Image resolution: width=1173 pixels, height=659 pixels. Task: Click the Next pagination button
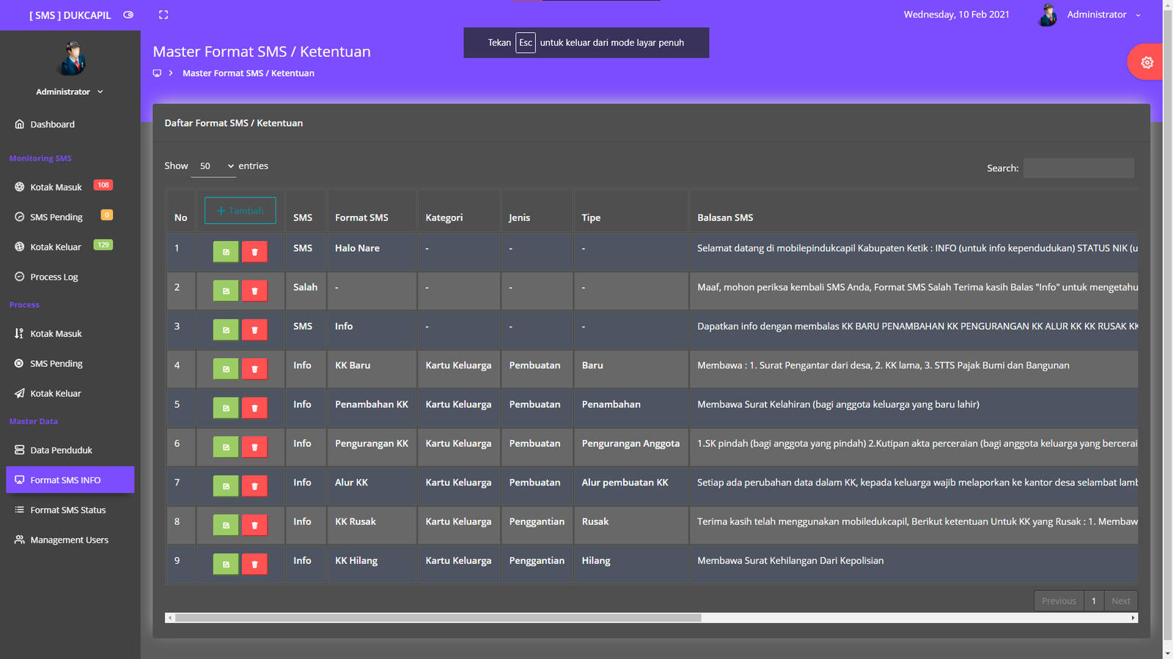pos(1120,601)
